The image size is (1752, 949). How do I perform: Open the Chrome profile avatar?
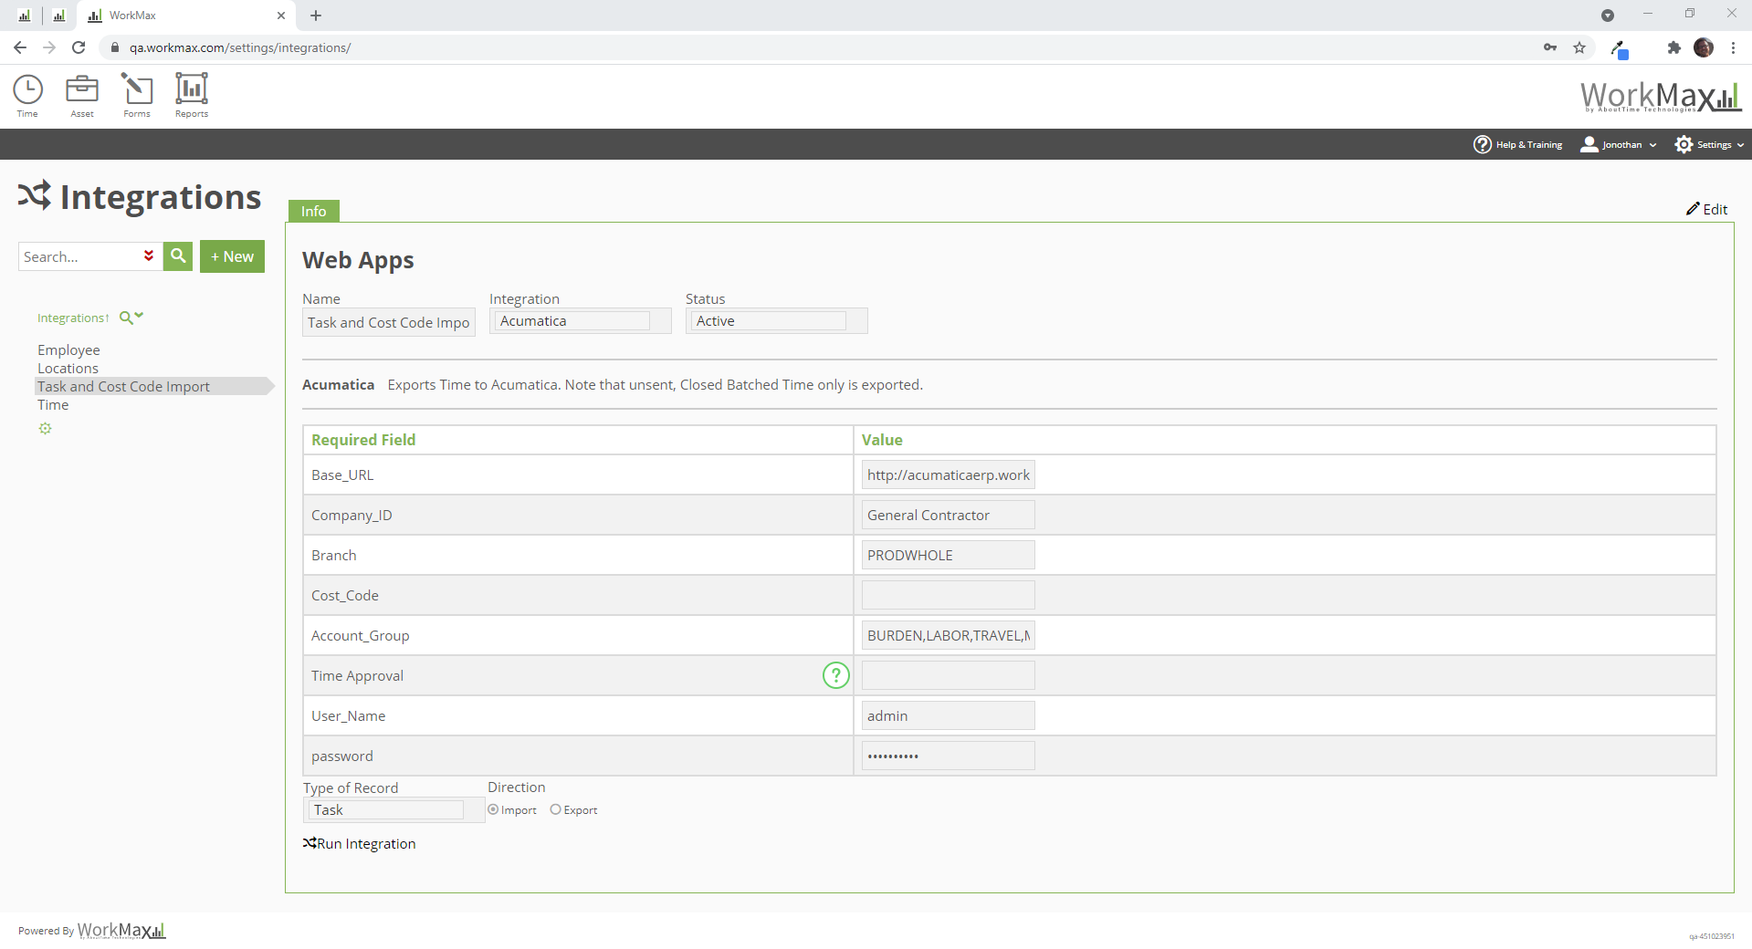[1704, 47]
